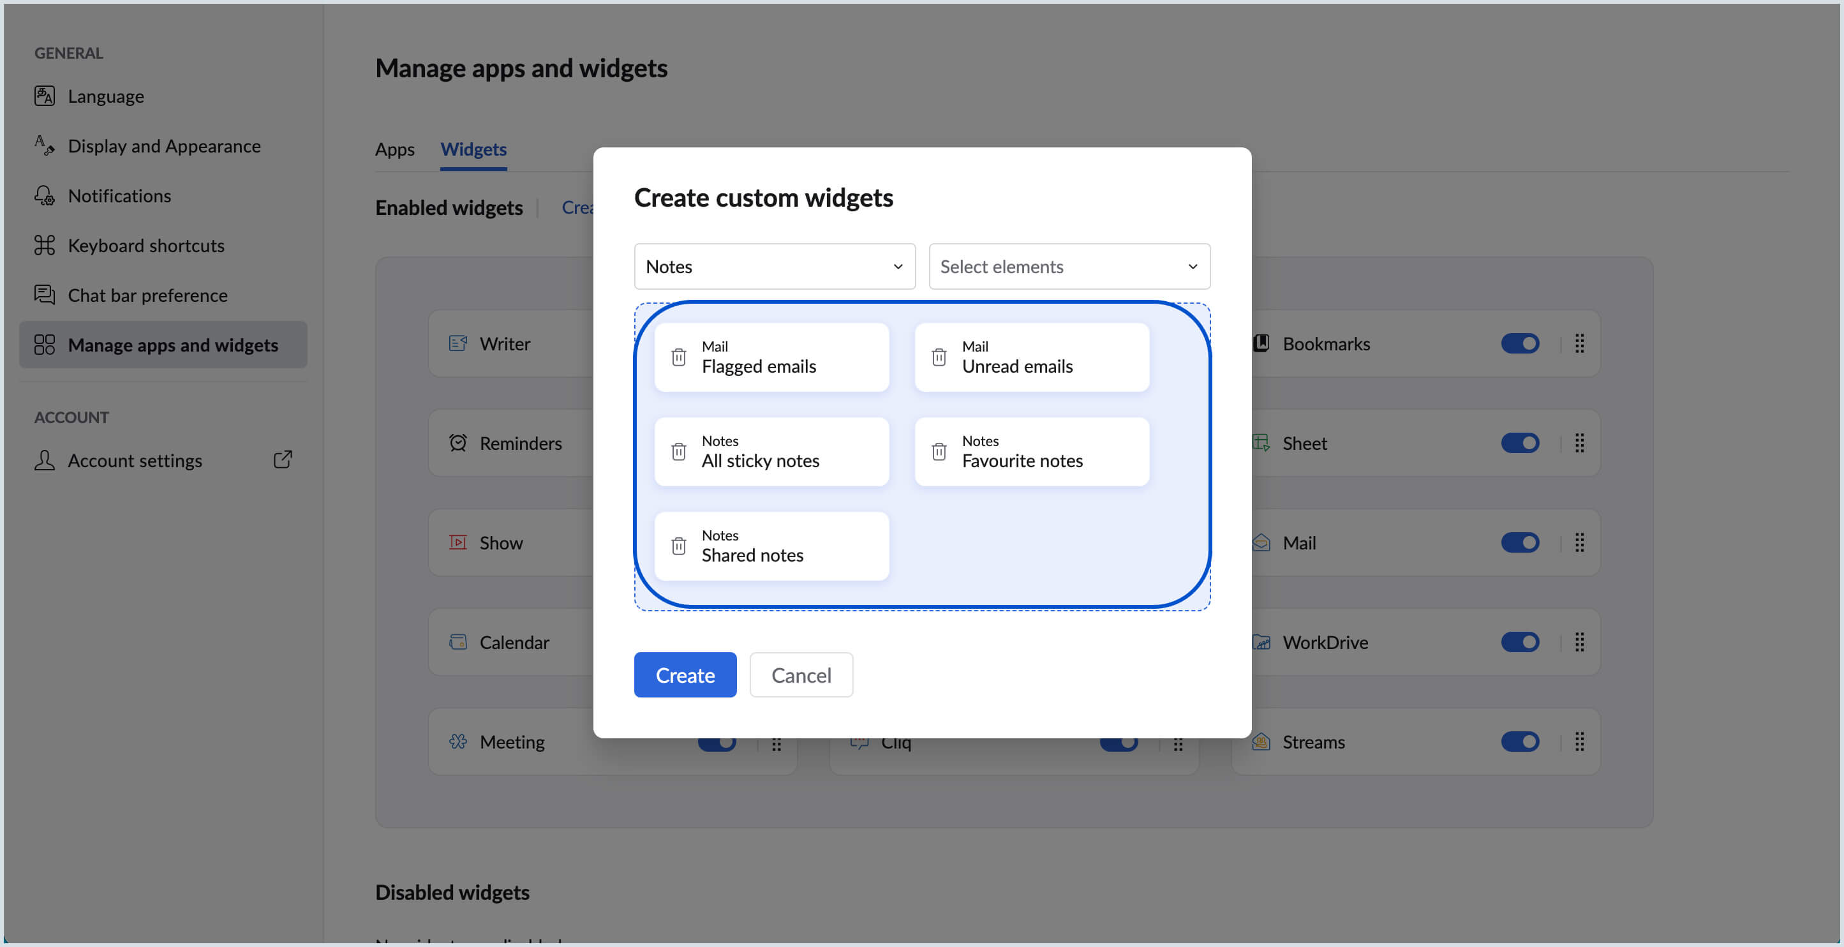Click the Keyboard shortcuts command icon

point(43,245)
